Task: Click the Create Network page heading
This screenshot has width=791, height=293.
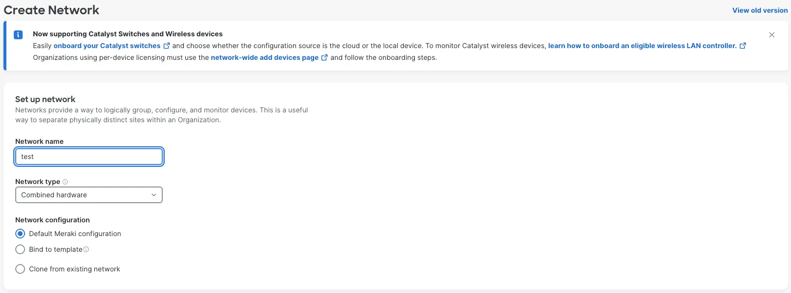Action: [x=52, y=10]
